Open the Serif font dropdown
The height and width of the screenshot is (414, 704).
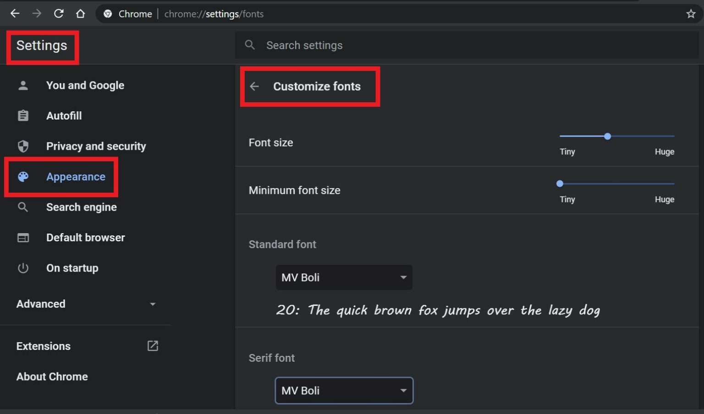click(344, 390)
